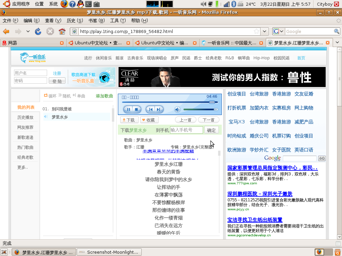The height and width of the screenshot is (256, 342).
Task: Toggle 循环 loop playback mode
Action: [x=50, y=96]
